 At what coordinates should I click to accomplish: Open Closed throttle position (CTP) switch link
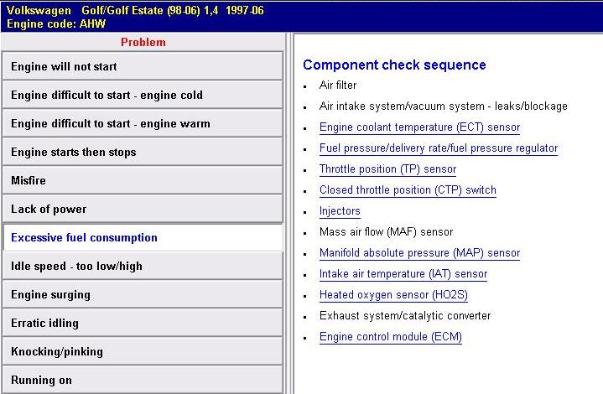[x=408, y=190]
